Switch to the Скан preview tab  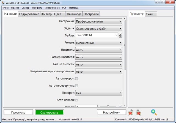[151, 14]
